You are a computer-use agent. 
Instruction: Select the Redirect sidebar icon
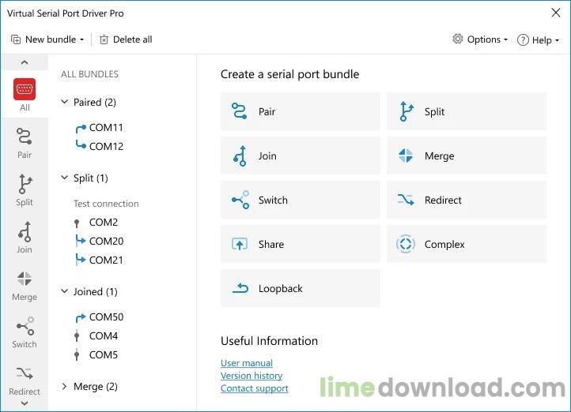tap(25, 373)
